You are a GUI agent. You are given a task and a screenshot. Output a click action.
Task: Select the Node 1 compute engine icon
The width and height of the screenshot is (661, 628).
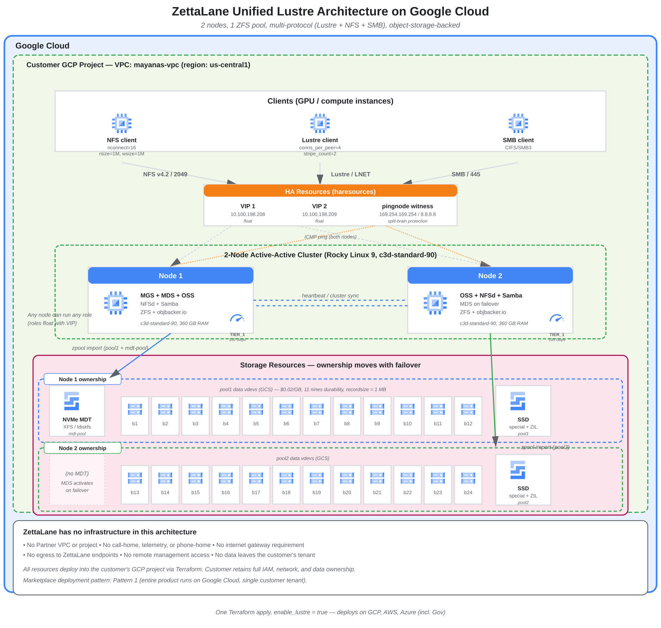coord(116,303)
